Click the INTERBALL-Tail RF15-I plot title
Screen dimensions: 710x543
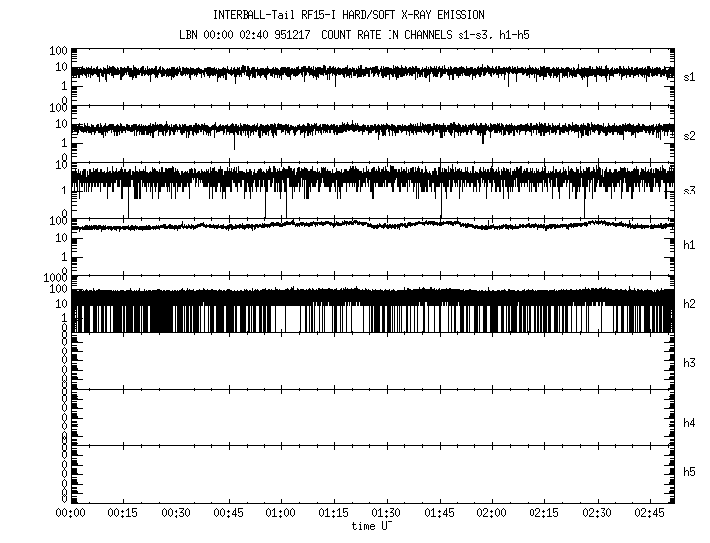tap(363, 15)
